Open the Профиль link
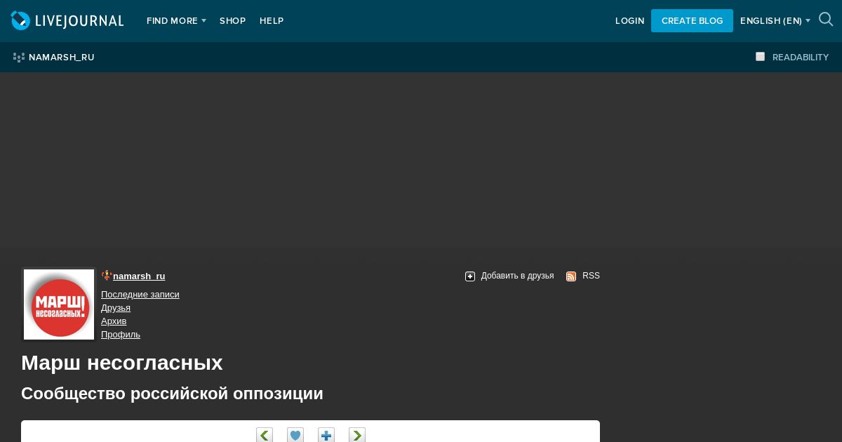Screen dimensions: 842x442 [x=121, y=335]
